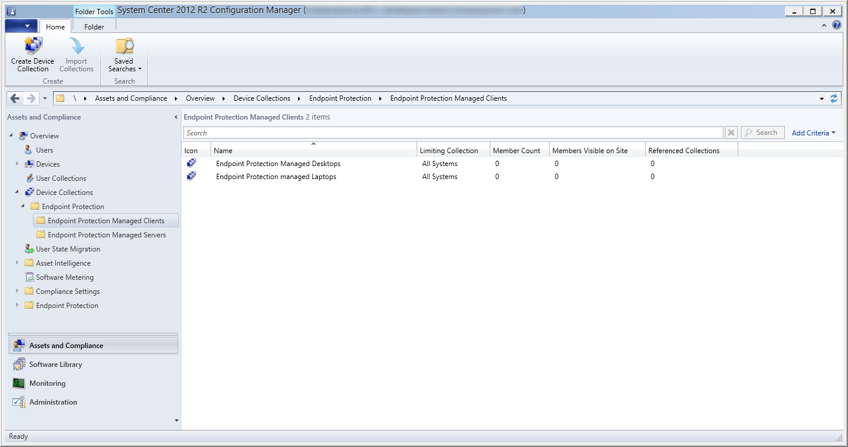Click the Administration workspace icon

tap(19, 402)
